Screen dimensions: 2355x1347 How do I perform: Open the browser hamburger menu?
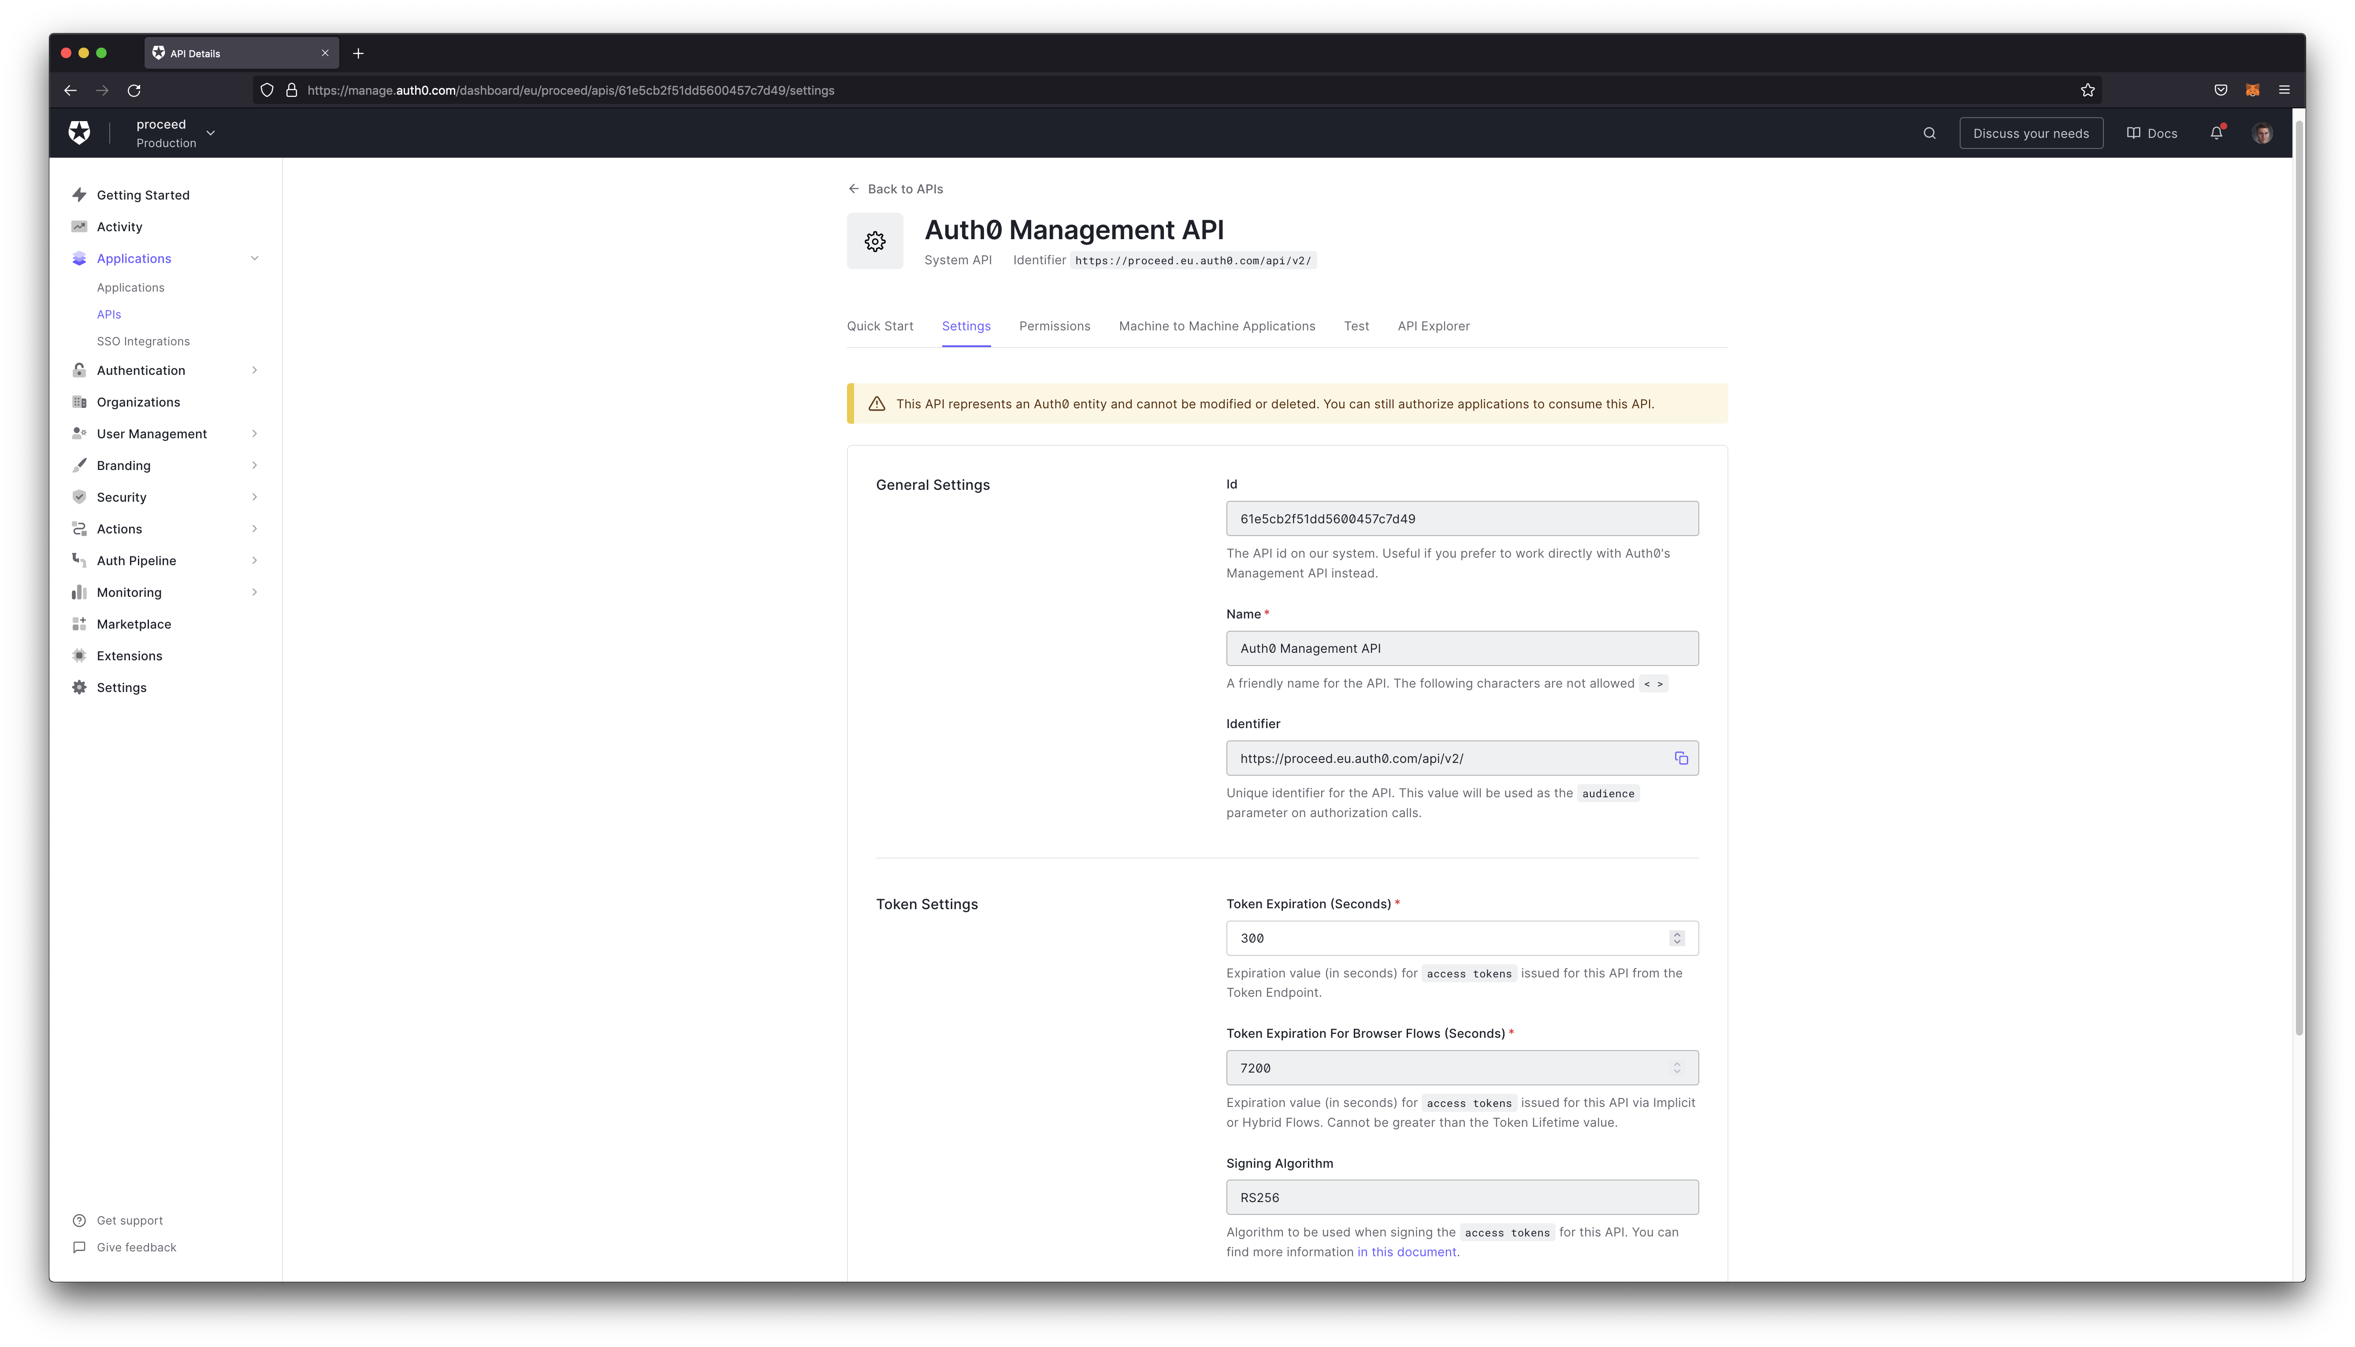[x=2284, y=91]
